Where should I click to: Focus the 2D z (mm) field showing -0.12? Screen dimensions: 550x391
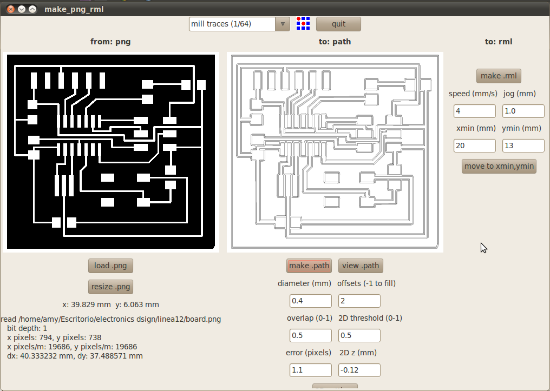[359, 370]
